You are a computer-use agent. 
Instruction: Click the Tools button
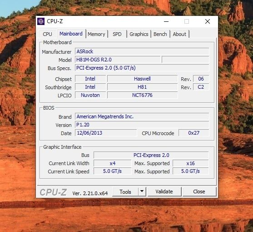pyautogui.click(x=125, y=192)
